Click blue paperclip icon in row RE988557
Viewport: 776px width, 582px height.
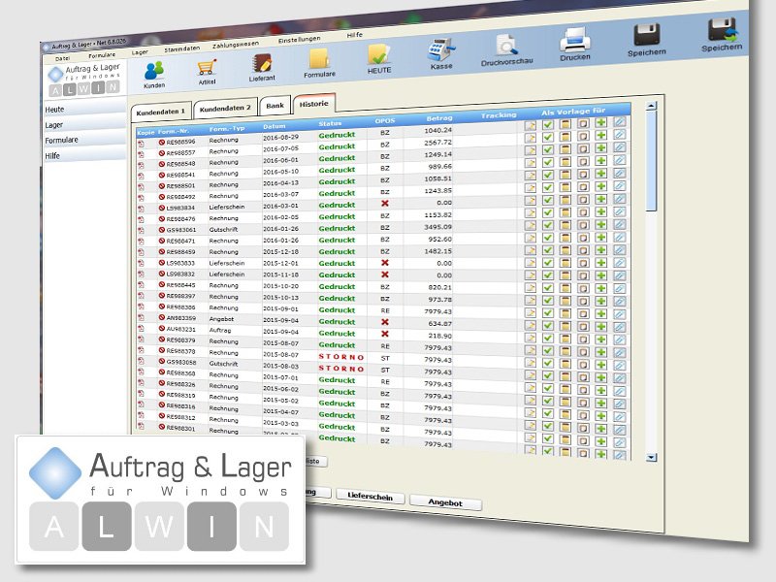click(620, 134)
